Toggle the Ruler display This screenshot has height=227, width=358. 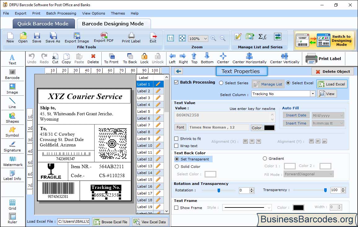(12, 219)
